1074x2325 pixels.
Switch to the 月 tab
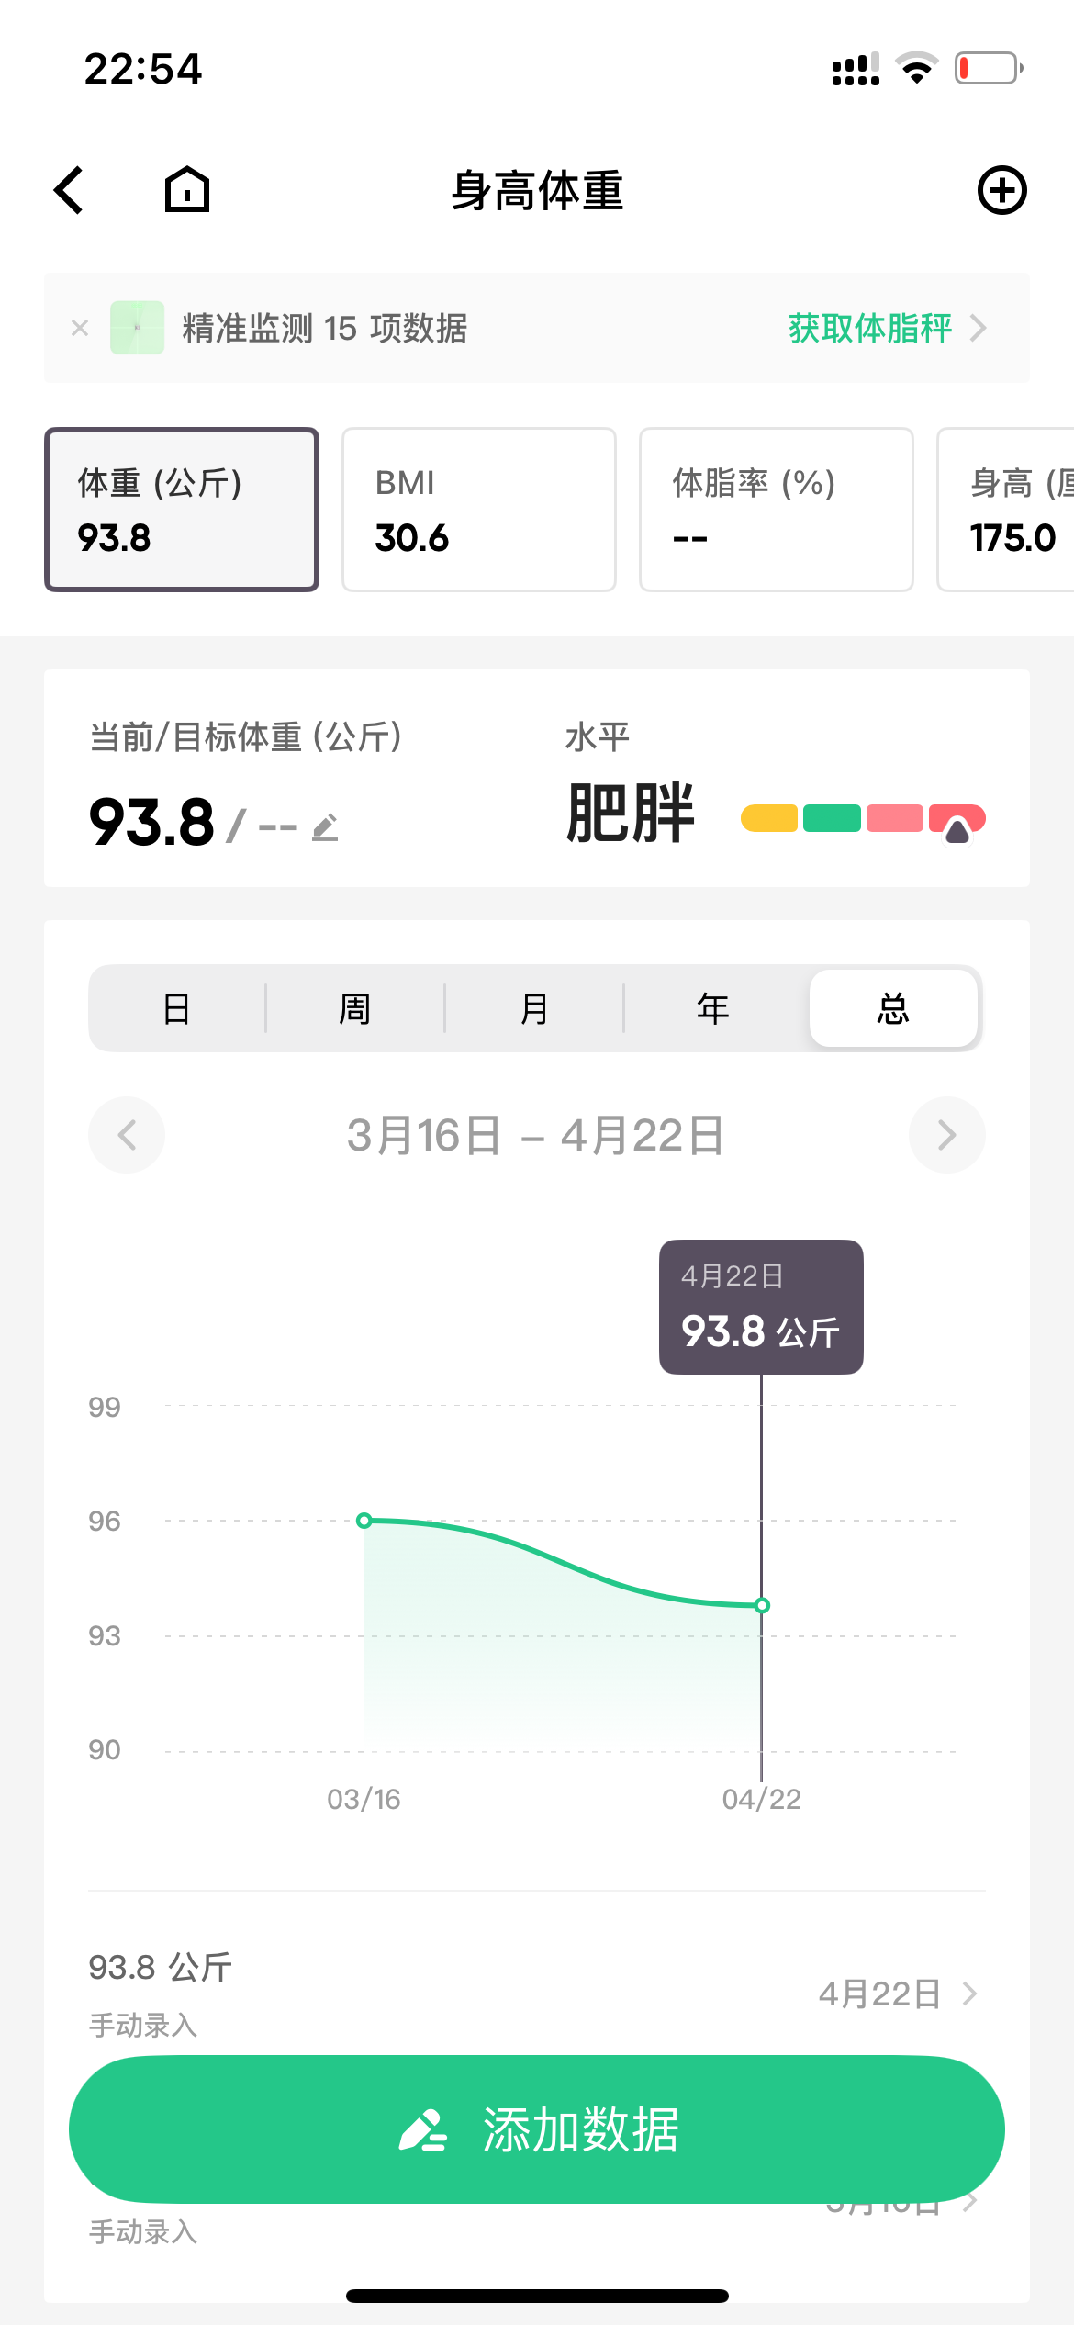pos(534,1008)
